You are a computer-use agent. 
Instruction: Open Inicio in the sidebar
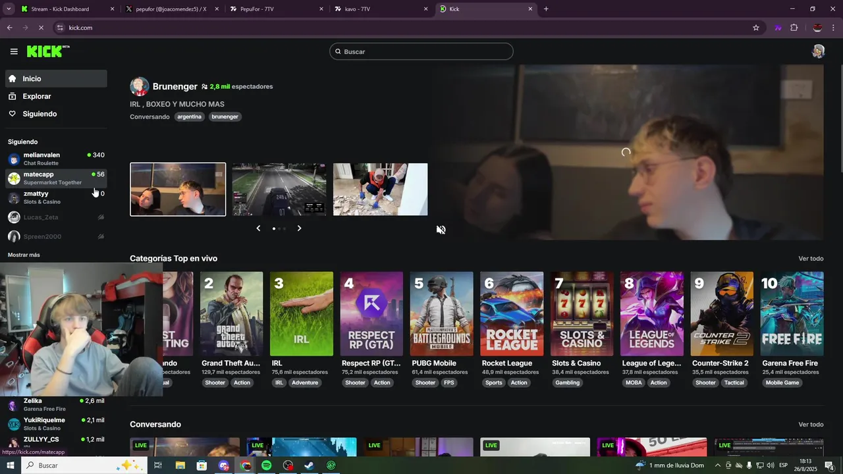click(57, 78)
